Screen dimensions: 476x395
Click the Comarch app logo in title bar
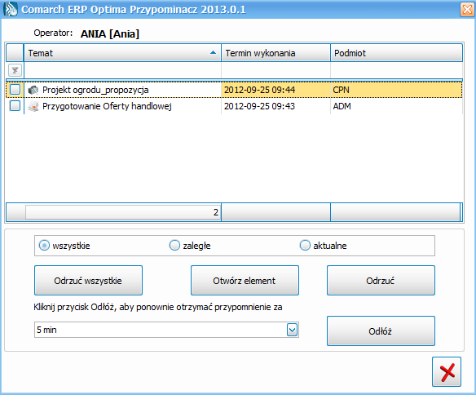pyautogui.click(x=11, y=9)
